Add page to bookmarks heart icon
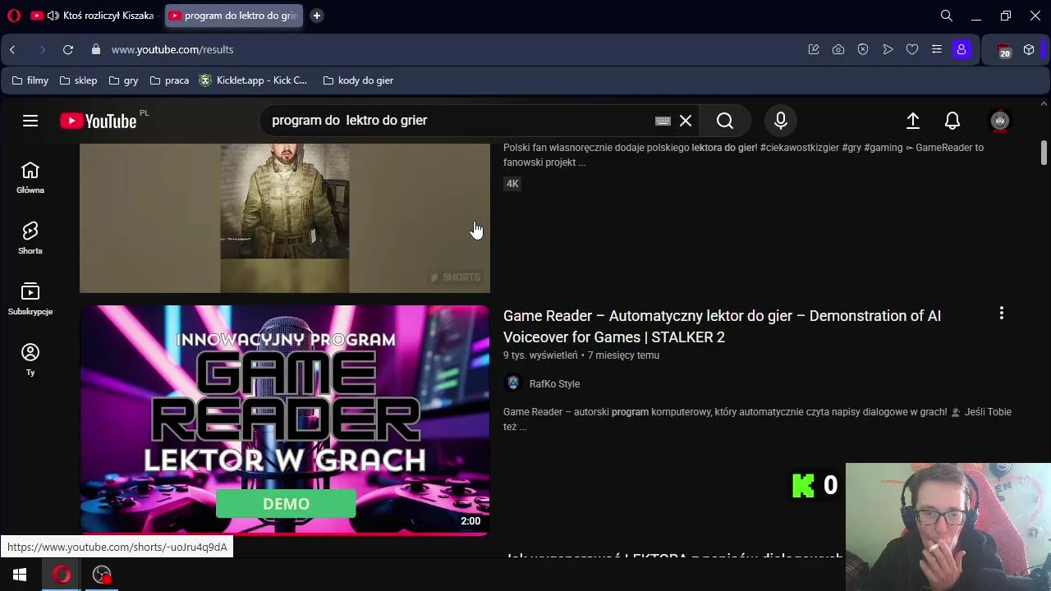Screen dimensions: 1051x591 pyautogui.click(x=912, y=50)
